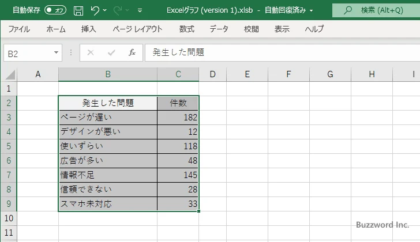Select cell 信頼できない
The width and height of the screenshot is (420, 242).
click(x=108, y=190)
